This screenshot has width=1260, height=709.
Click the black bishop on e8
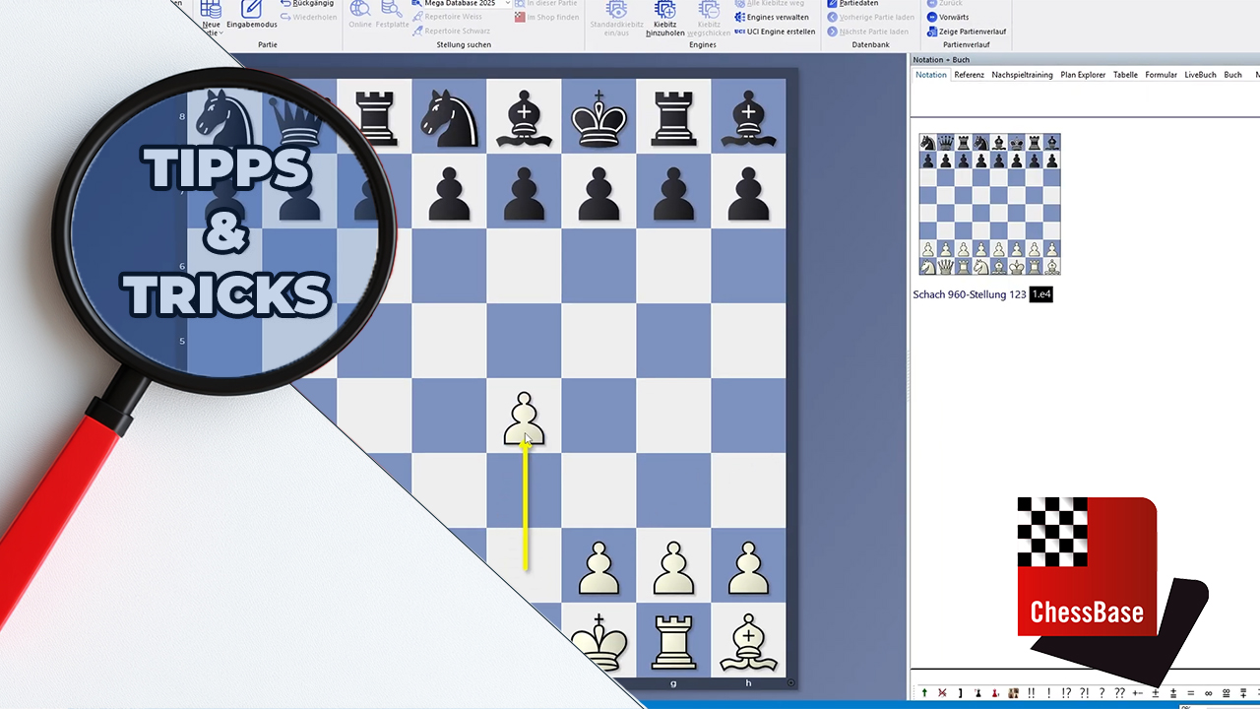[x=525, y=118]
